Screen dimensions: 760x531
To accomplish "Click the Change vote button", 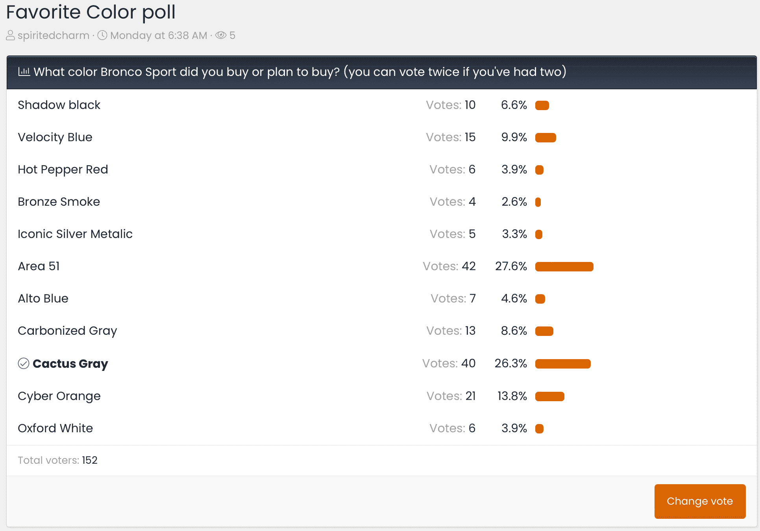I will click(x=700, y=501).
